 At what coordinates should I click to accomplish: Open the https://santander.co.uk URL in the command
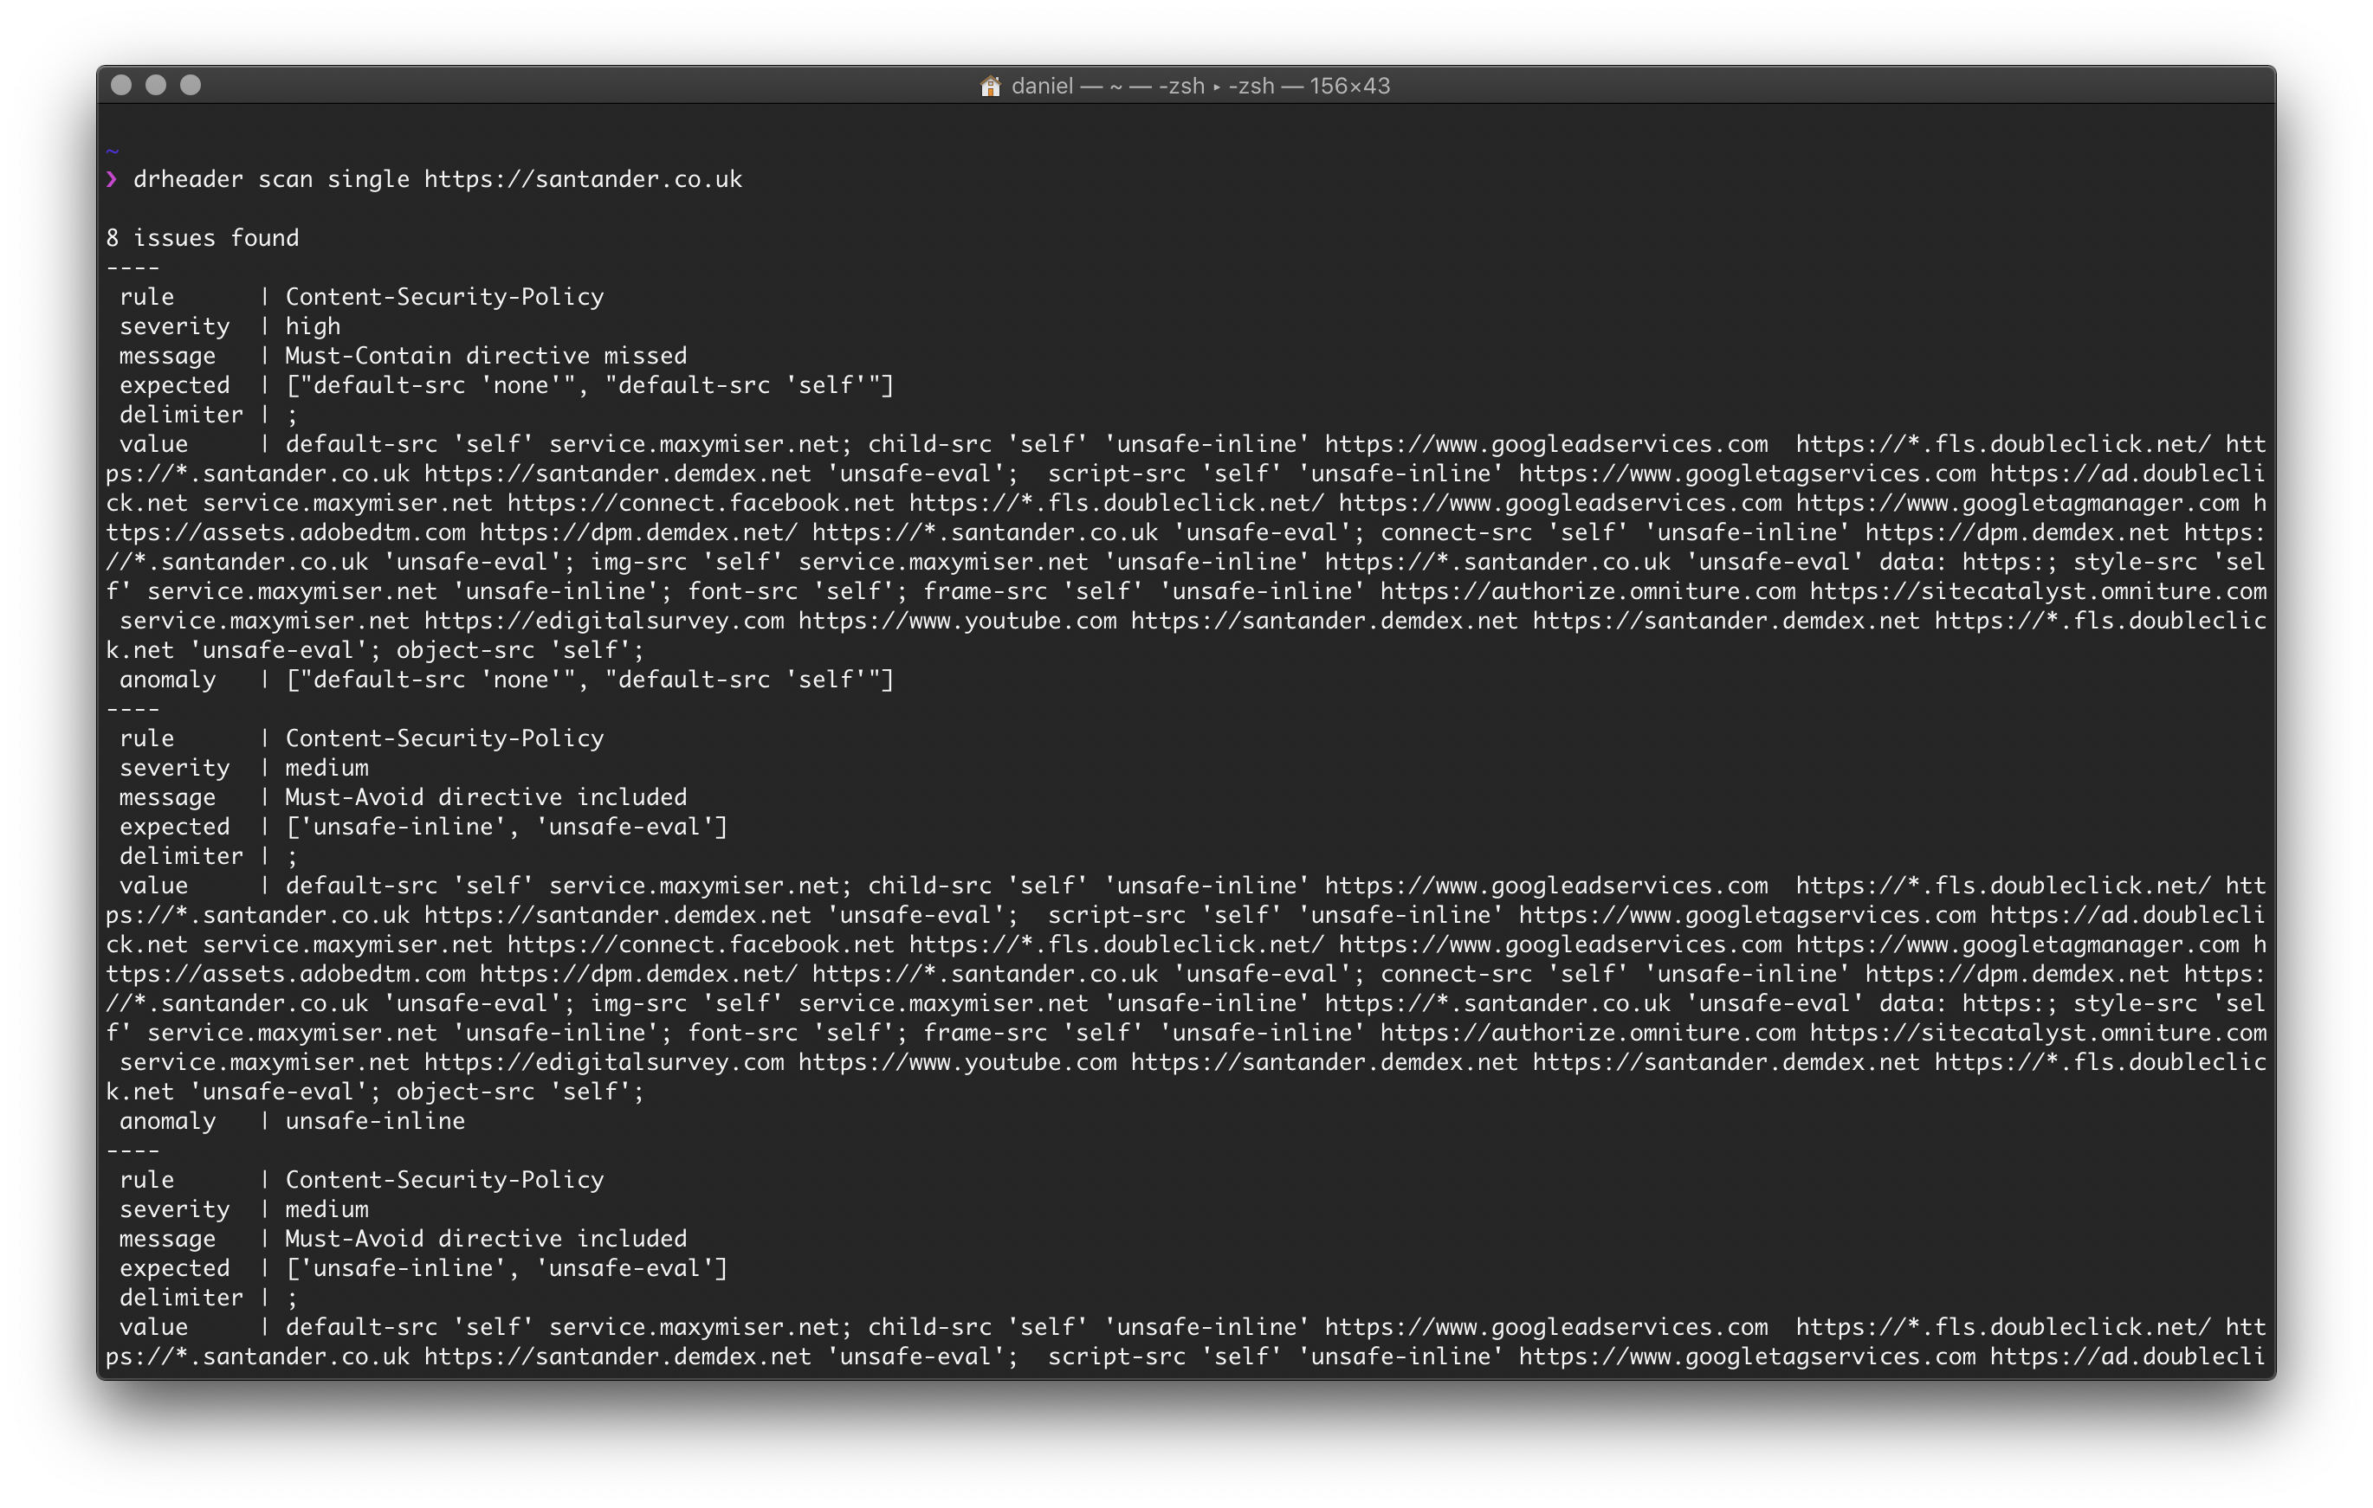[582, 179]
